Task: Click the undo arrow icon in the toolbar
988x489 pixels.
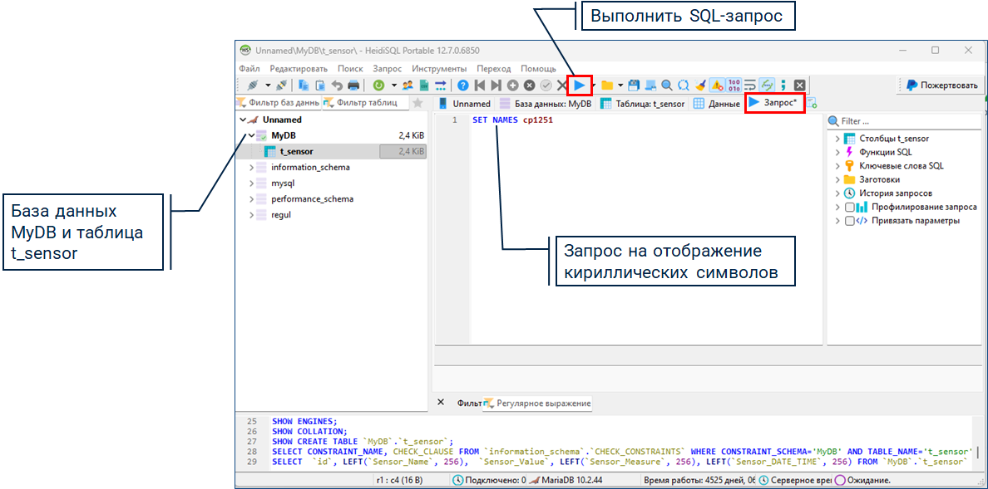Action: point(337,85)
